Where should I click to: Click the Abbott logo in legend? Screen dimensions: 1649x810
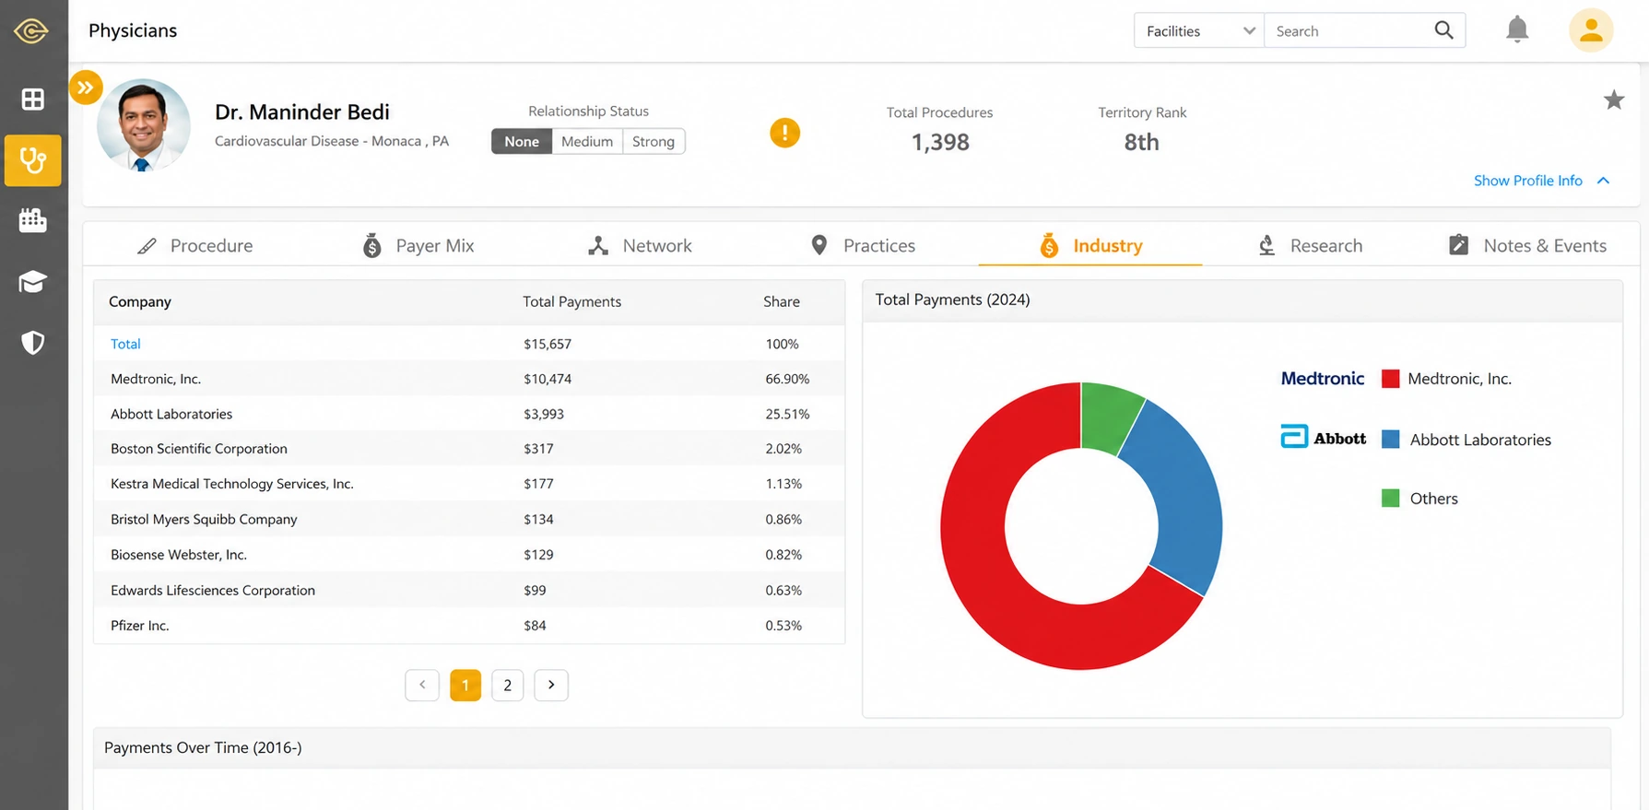pyautogui.click(x=1324, y=438)
